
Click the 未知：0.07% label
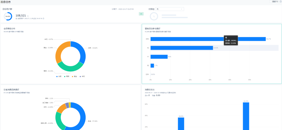click(49, 39)
